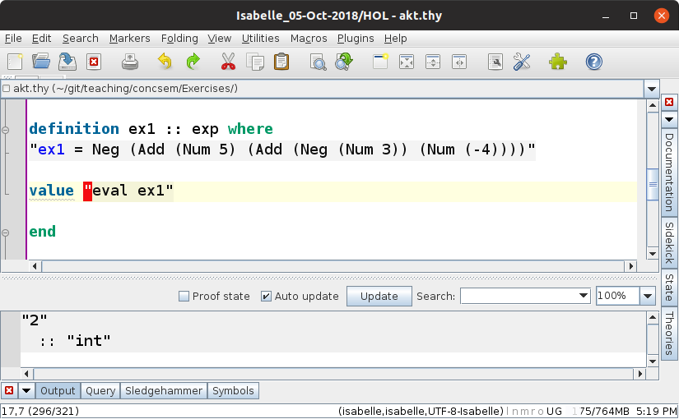
Task: Click the Help question mark icon
Action: coord(593,62)
